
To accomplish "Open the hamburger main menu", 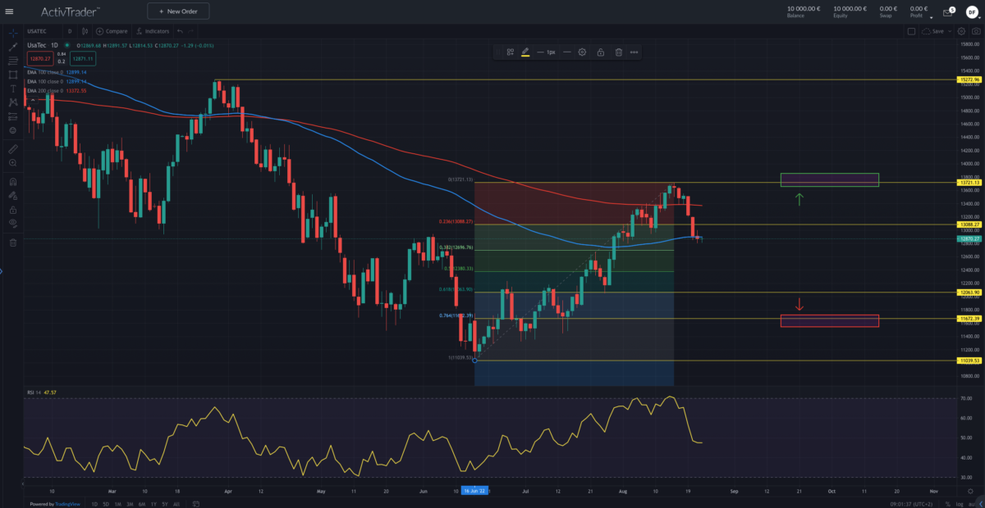I will (x=9, y=11).
